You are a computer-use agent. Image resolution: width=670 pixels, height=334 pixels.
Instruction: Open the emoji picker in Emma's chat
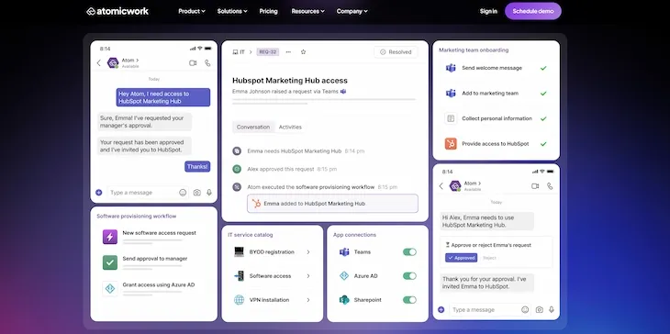pyautogui.click(x=183, y=193)
